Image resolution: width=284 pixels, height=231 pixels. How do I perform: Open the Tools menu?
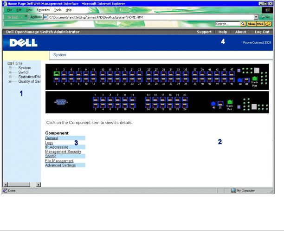pos(58,10)
